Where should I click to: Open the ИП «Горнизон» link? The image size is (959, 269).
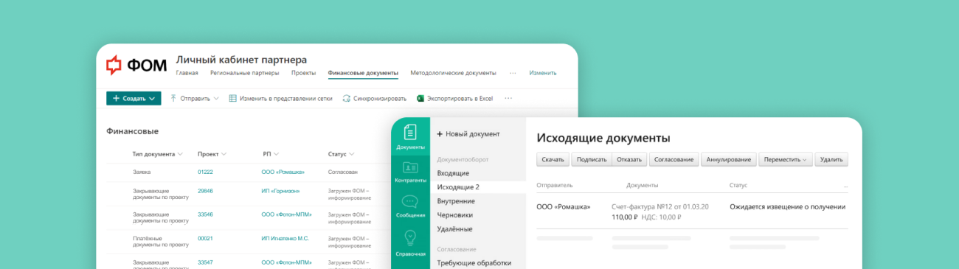pos(280,191)
